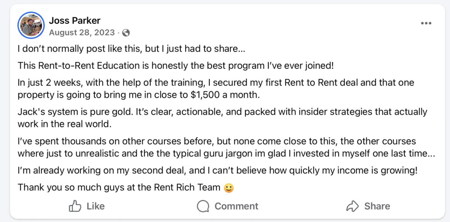Open the Joss Parker profile name link
Screen dimensions: 450x222
point(75,20)
